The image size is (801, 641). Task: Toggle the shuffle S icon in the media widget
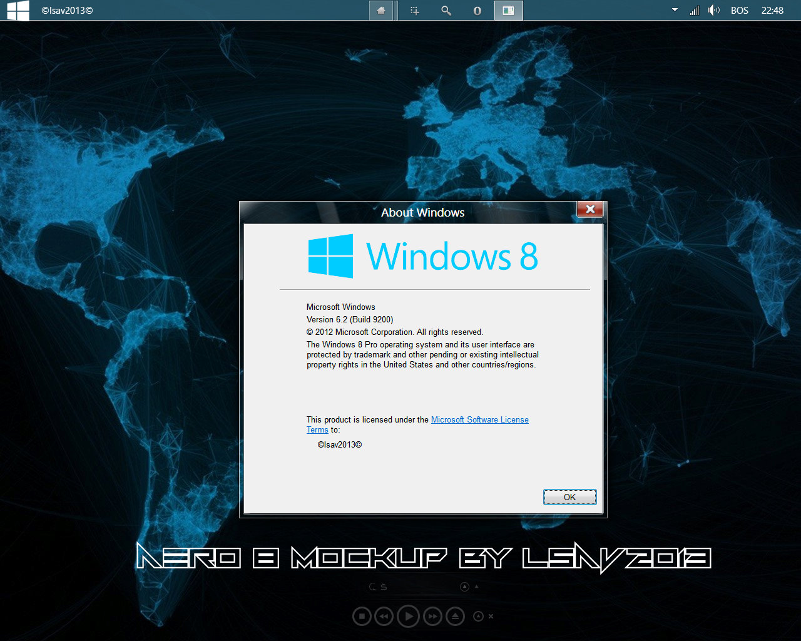[384, 587]
